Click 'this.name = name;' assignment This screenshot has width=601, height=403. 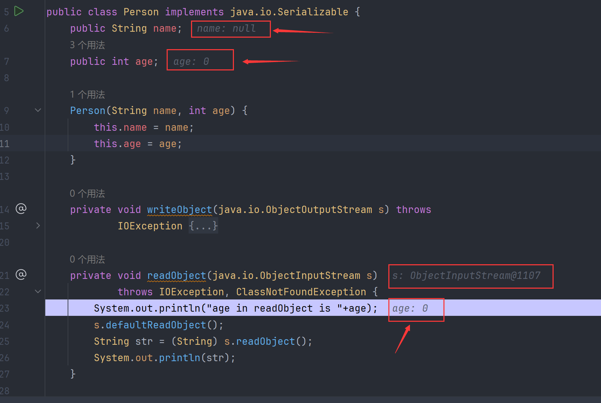[144, 127]
